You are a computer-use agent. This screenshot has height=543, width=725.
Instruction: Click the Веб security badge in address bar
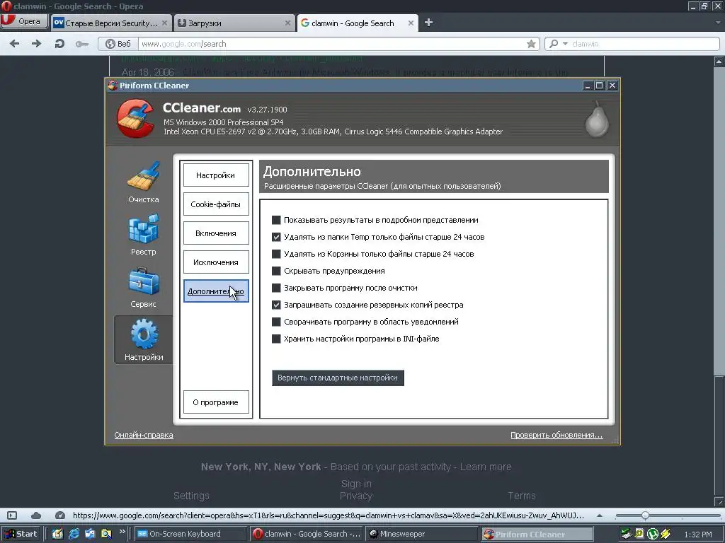pyautogui.click(x=119, y=44)
